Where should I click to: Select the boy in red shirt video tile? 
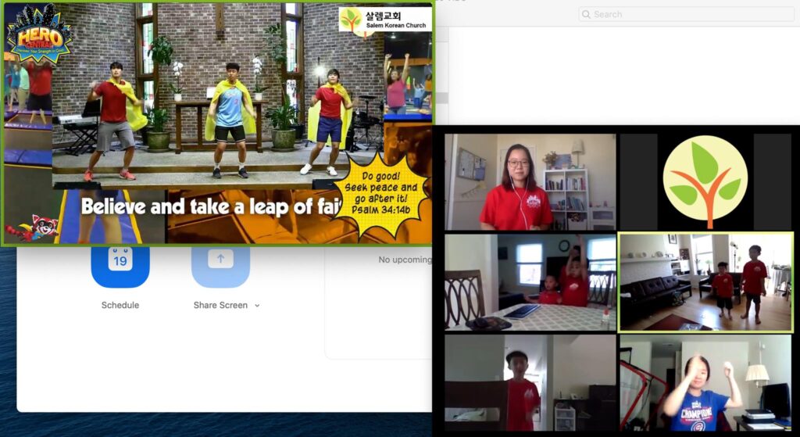pyautogui.click(x=530, y=383)
